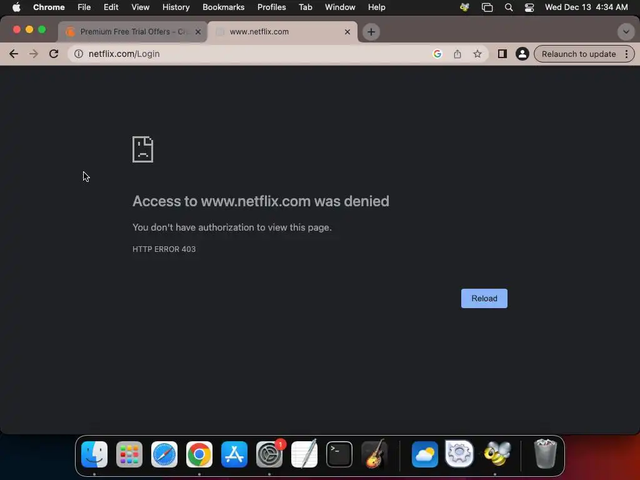Go back using the back arrow
Image resolution: width=640 pixels, height=480 pixels.
coord(14,54)
